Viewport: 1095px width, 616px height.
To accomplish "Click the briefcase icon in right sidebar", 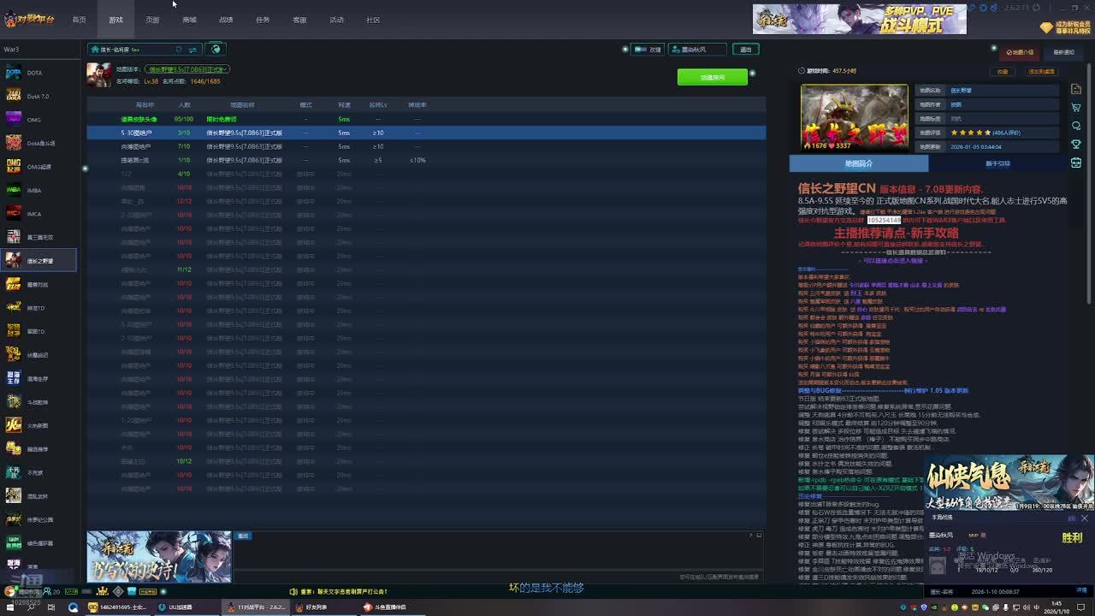I will point(1076,163).
